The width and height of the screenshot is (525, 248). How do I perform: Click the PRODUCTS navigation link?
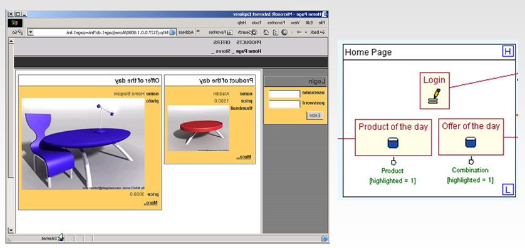point(249,42)
